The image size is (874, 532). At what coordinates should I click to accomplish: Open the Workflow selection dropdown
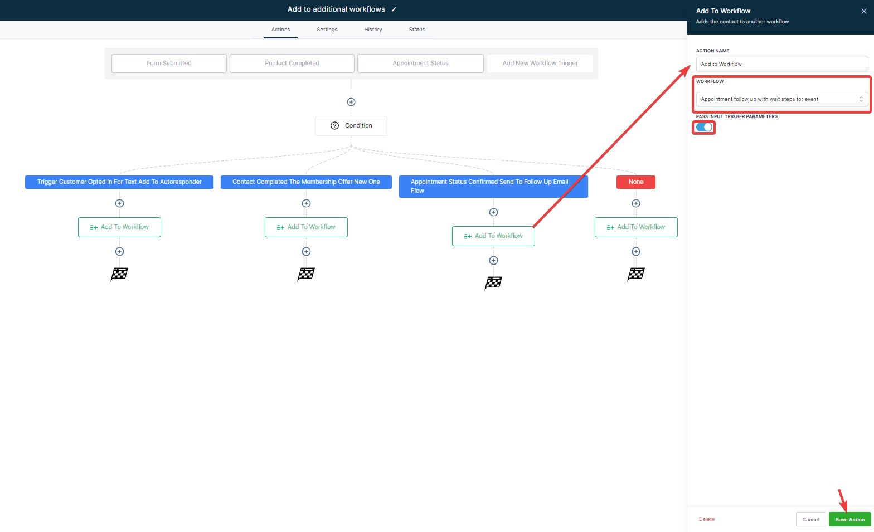pos(782,99)
